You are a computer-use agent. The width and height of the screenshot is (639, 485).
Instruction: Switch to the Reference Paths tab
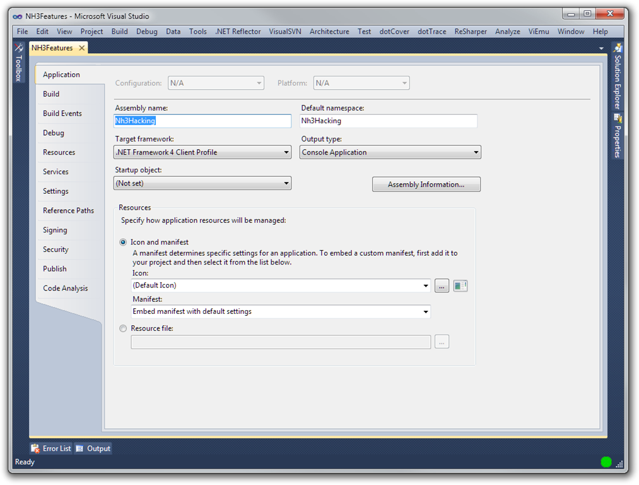69,210
